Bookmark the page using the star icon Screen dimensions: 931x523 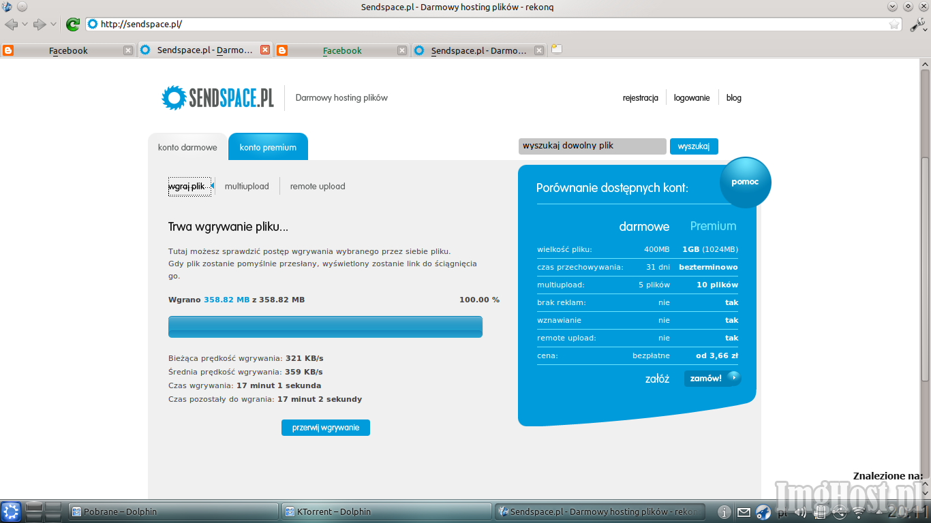pos(894,25)
